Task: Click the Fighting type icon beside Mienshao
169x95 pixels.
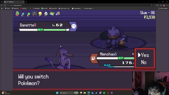Action: click(x=93, y=58)
